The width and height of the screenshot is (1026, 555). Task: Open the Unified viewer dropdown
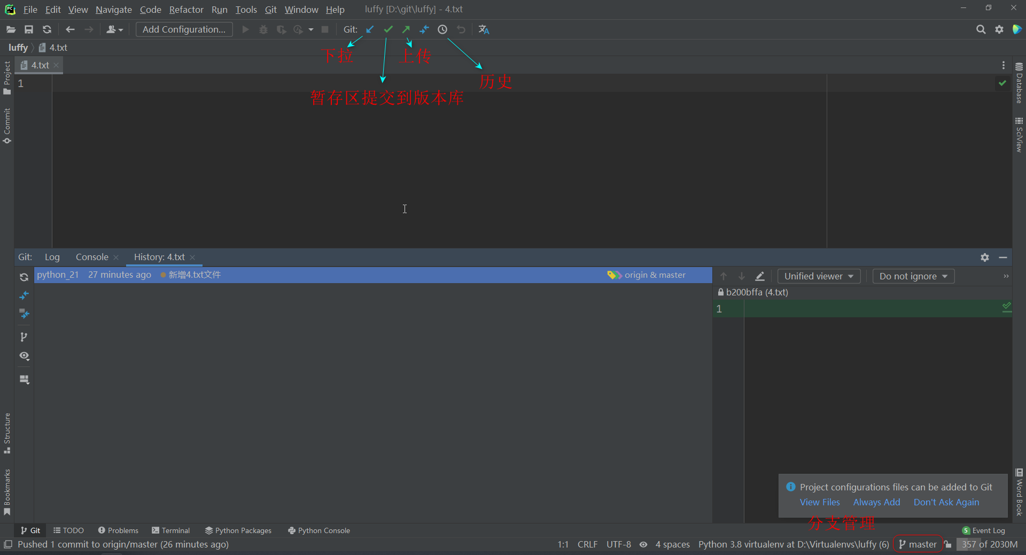pyautogui.click(x=819, y=276)
